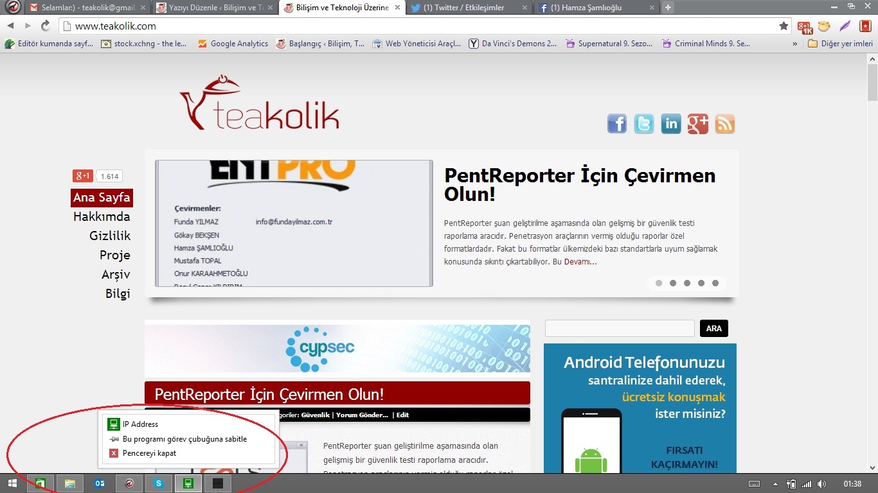Click the Edit link under the post title
878x493 pixels.
[x=402, y=415]
